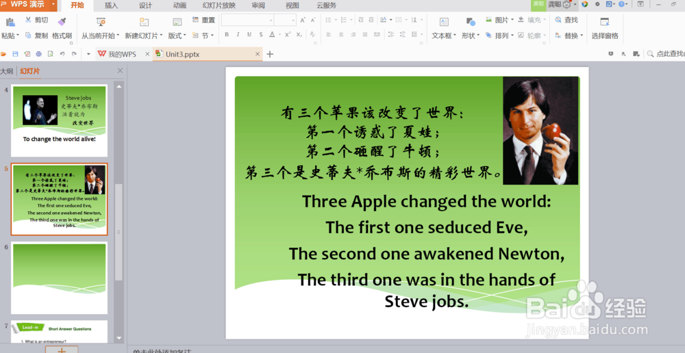The height and width of the screenshot is (353, 685).
Task: Add a new document tab with plus
Action: tap(270, 54)
